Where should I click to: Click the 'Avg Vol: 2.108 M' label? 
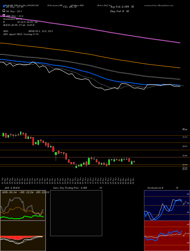(122, 7)
